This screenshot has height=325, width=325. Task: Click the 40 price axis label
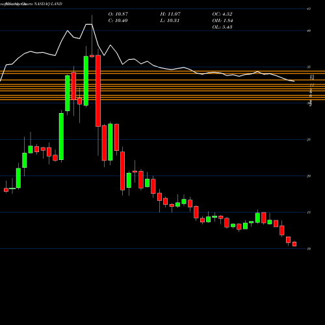[x=309, y=31]
